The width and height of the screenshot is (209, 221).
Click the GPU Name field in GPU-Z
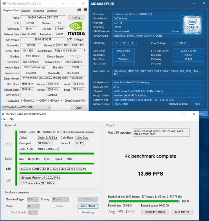[43, 17]
